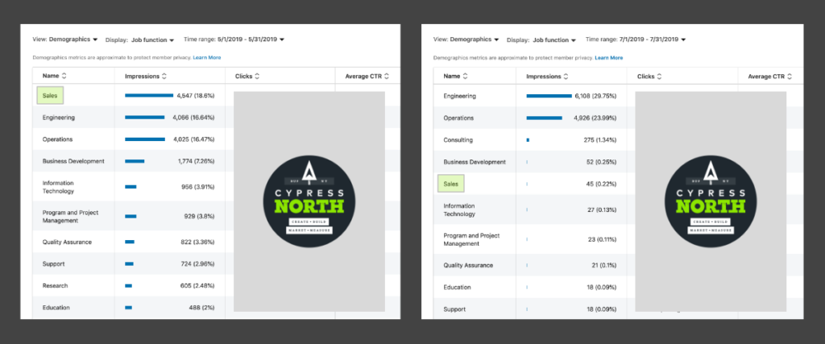
Task: Click 956 (3.91%) impressions value
Action: (198, 187)
